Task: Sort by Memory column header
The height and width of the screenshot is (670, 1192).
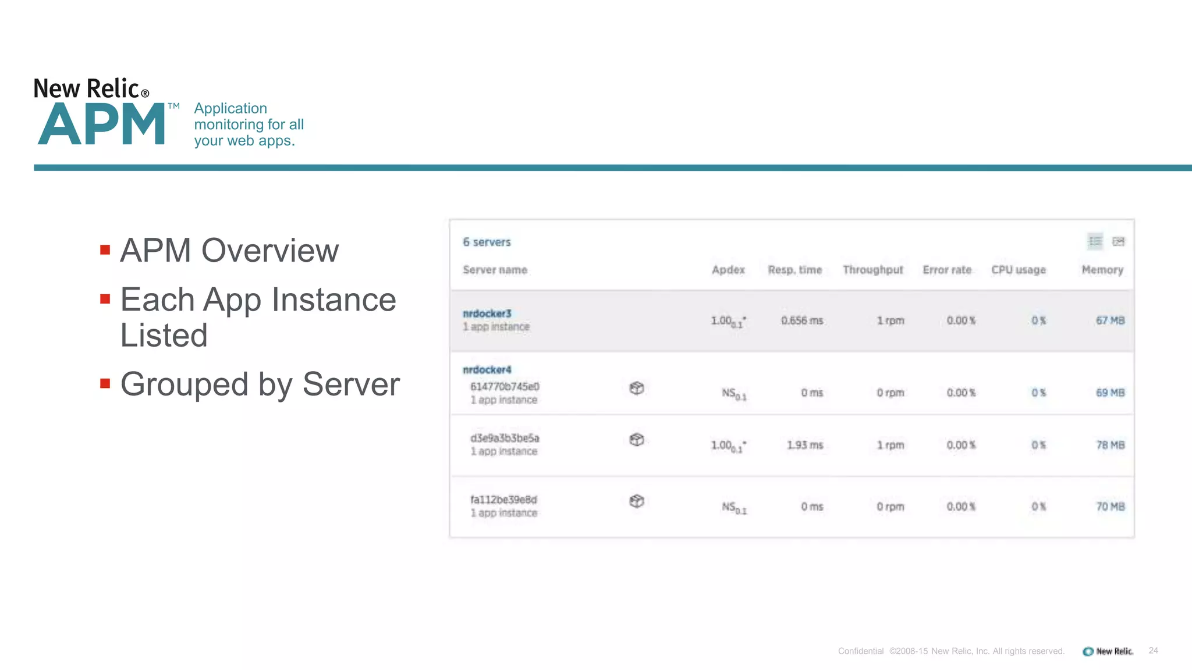Action: coord(1102,270)
